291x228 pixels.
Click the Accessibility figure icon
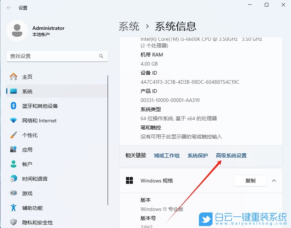(13, 208)
